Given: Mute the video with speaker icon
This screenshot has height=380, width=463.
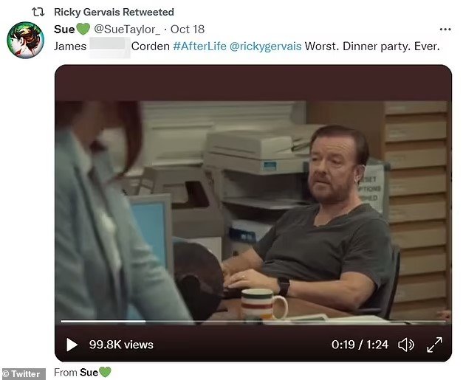Looking at the screenshot, I should 406,345.
